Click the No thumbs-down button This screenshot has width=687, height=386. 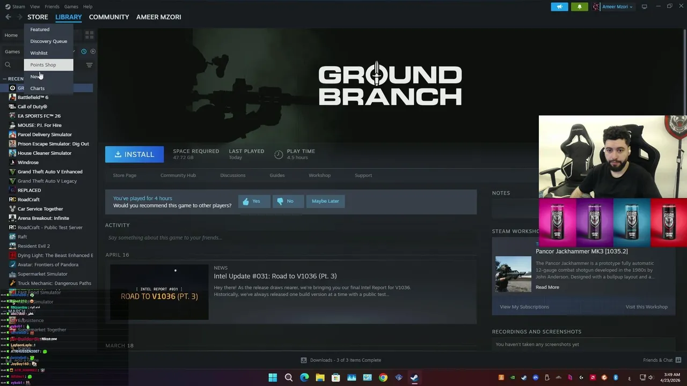(288, 201)
